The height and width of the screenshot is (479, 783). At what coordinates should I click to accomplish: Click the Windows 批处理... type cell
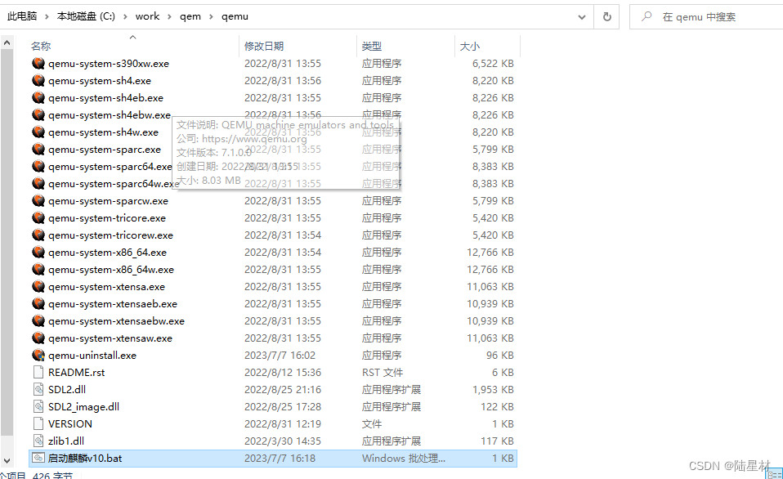click(404, 458)
